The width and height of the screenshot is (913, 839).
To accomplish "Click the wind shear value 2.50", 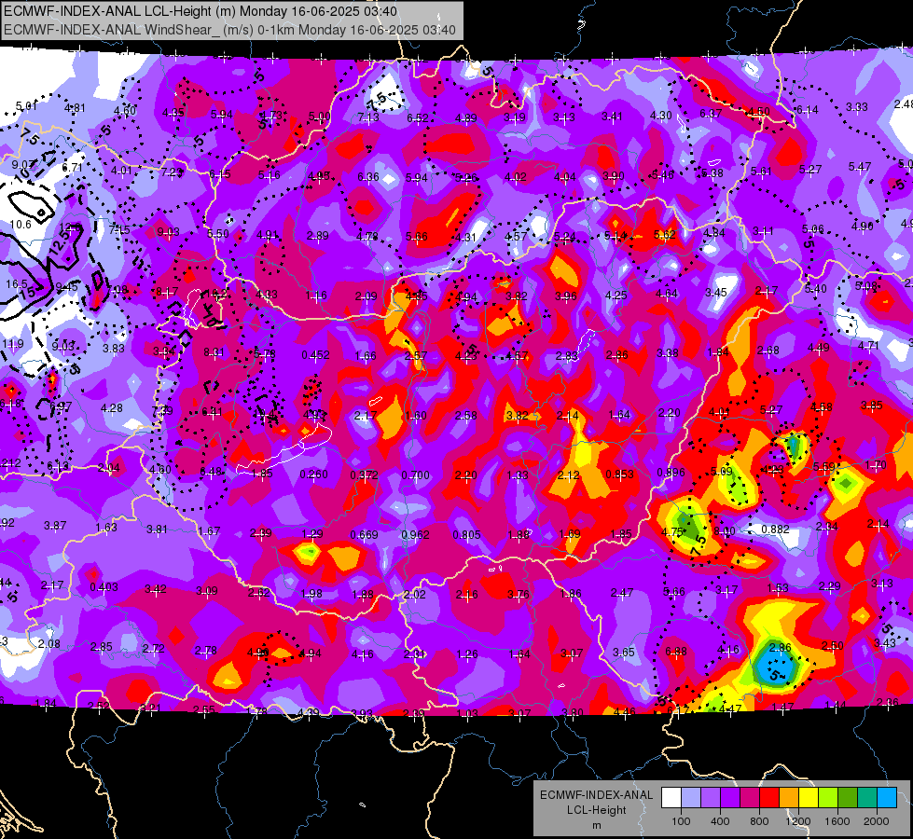I will tap(833, 646).
